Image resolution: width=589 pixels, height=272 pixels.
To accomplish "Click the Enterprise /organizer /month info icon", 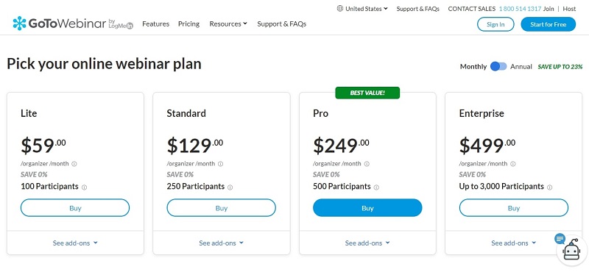I will tap(513, 164).
